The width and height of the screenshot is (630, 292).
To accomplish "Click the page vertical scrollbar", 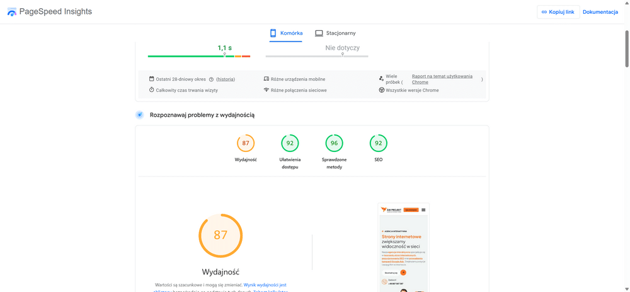I will (627, 49).
